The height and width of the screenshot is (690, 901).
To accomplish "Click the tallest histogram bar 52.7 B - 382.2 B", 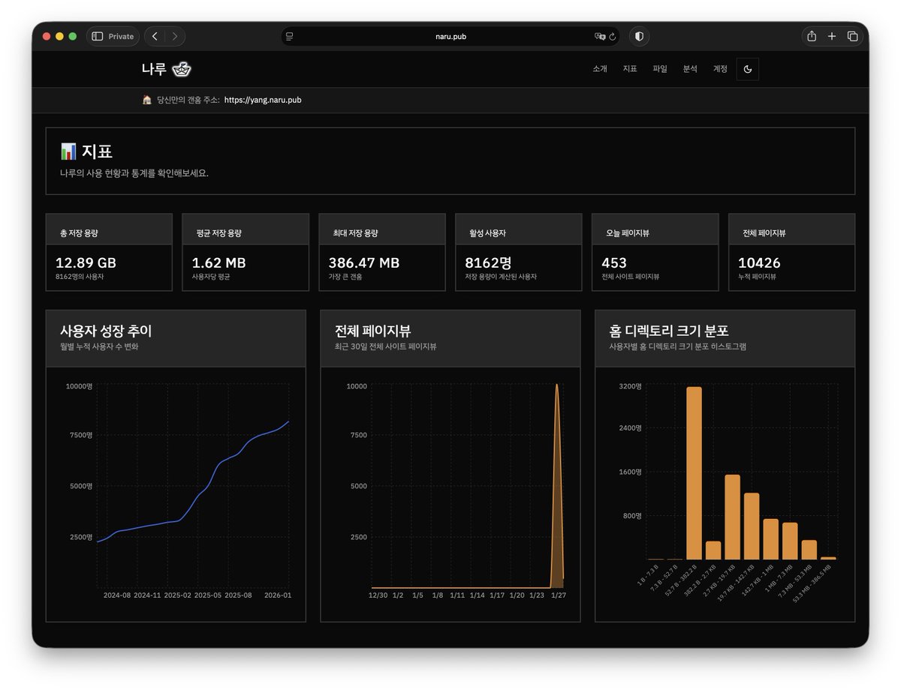I will pyautogui.click(x=694, y=473).
